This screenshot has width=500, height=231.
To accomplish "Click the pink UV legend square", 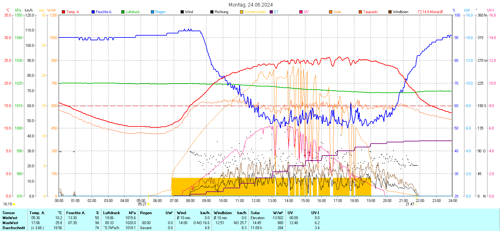I will click(x=301, y=12).
